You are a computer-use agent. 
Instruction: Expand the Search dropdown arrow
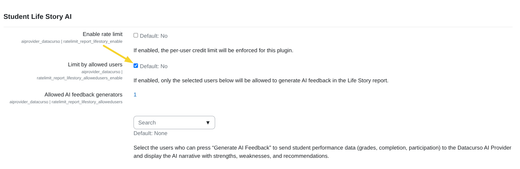click(x=208, y=123)
